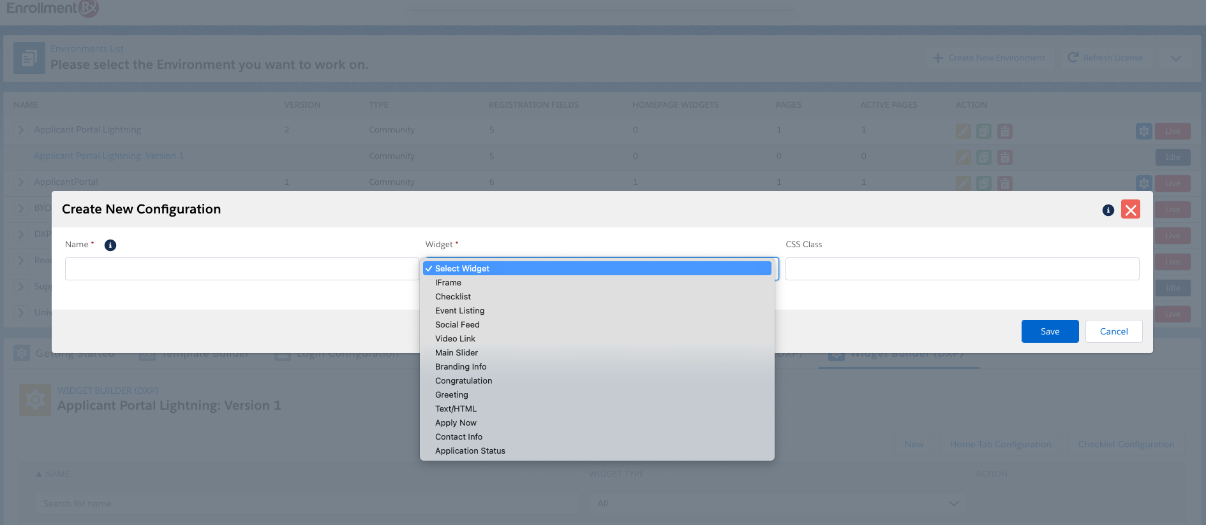Select Application Status widget
The width and height of the screenshot is (1206, 525).
pyautogui.click(x=470, y=451)
